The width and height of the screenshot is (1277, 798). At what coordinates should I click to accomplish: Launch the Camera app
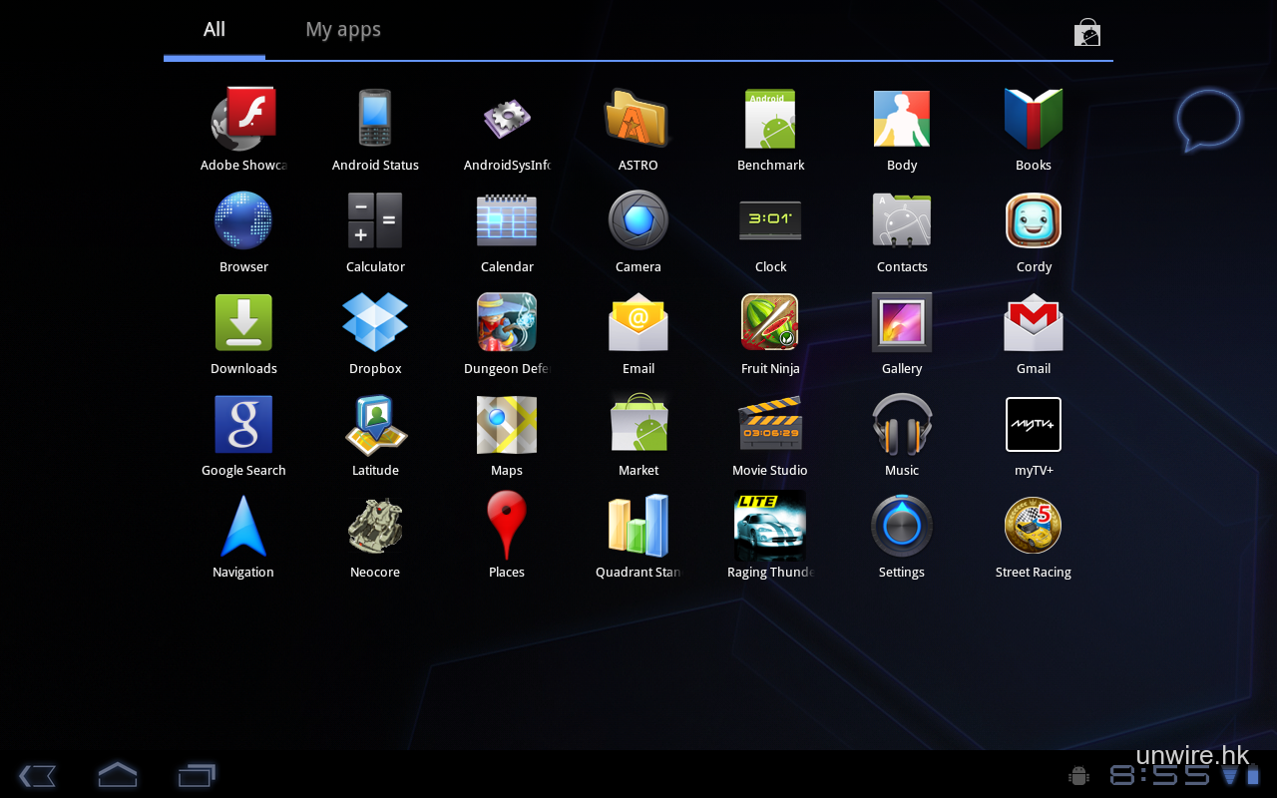click(x=638, y=221)
